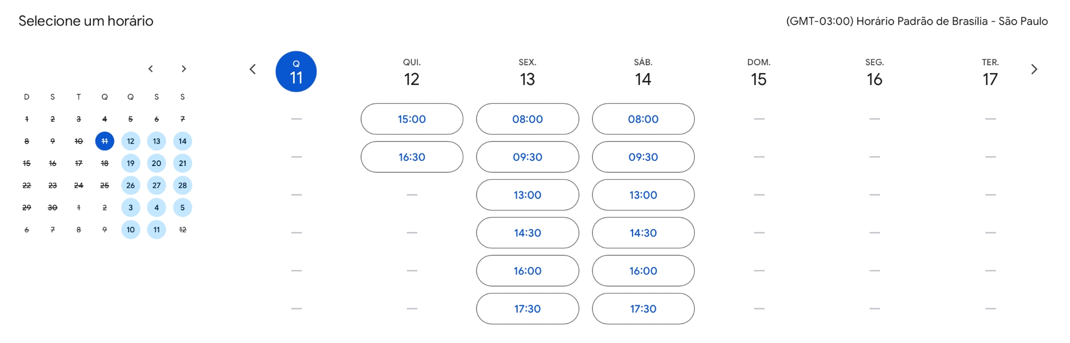
Task: Choose the 14:30 slot on Saturday 14
Action: [643, 233]
